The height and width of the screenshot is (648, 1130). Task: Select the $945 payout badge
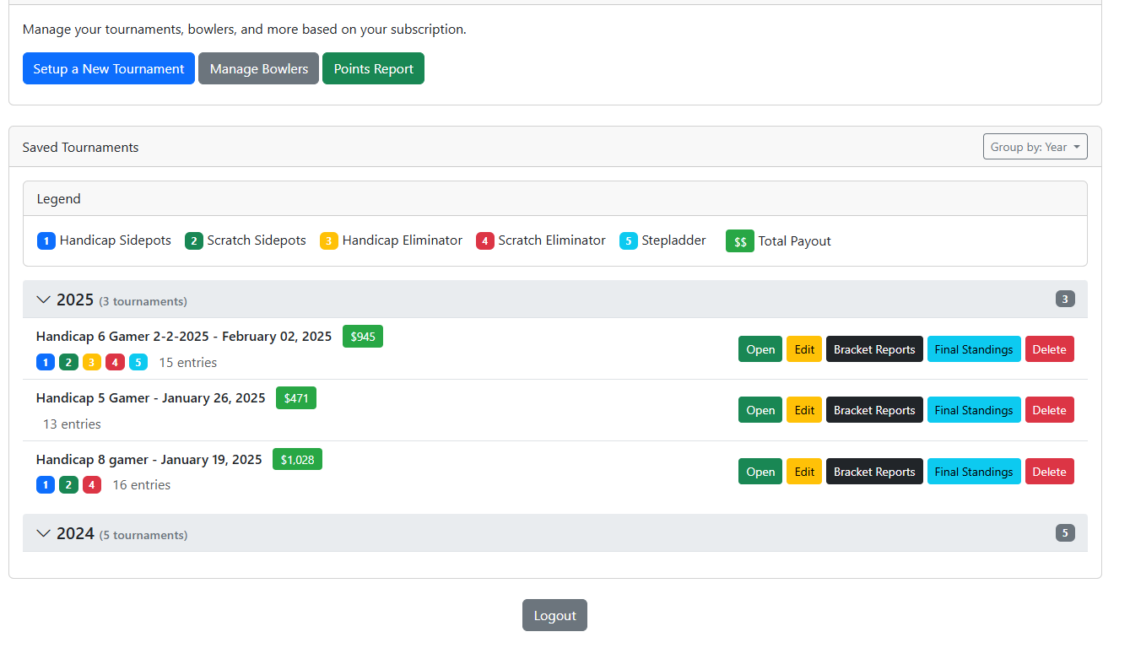[x=362, y=336]
